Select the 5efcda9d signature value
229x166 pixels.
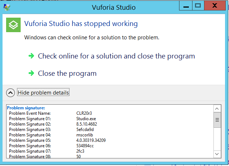[85, 130]
